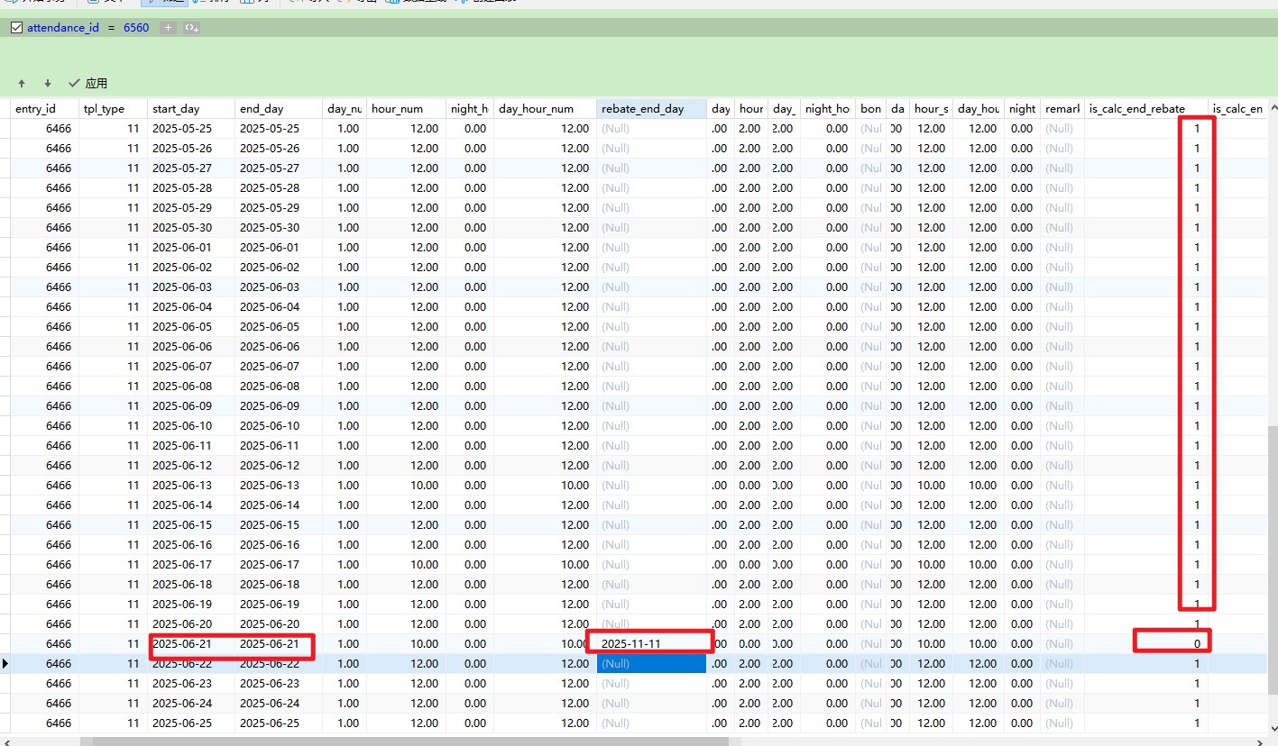Click night_h 0.00 in 2025-05-28 row
Viewport: 1278px width, 746px height.
(469, 187)
